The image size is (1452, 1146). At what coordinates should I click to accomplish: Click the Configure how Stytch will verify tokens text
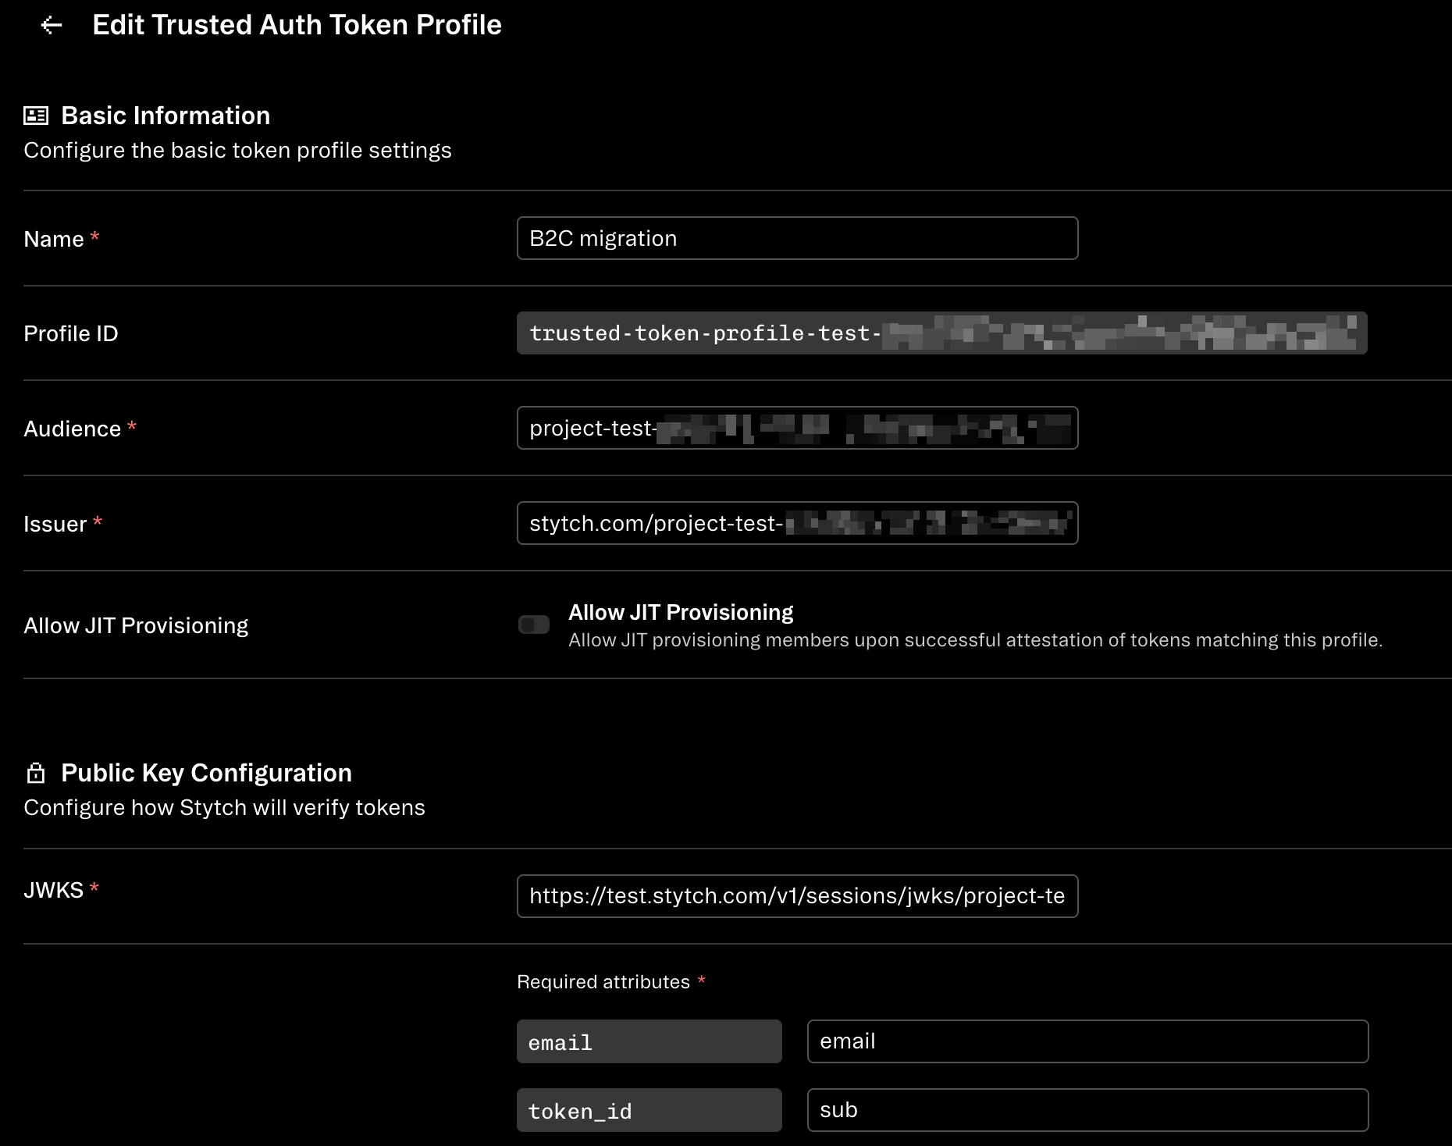[225, 807]
